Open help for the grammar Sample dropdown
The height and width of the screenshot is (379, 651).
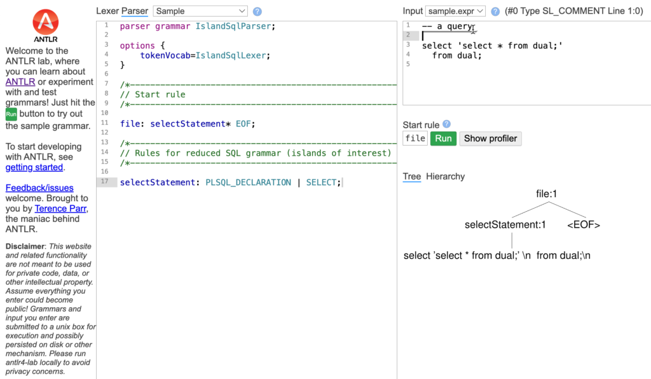(257, 11)
